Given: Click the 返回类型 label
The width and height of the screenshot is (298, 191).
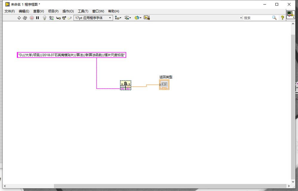Looking at the screenshot, I should pyautogui.click(x=166, y=77).
